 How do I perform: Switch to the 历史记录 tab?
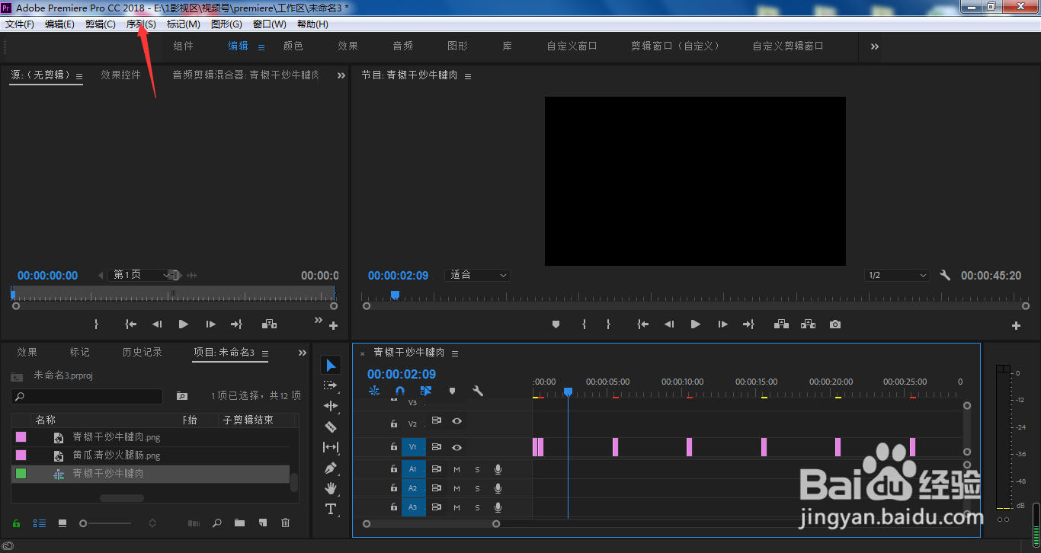click(143, 352)
